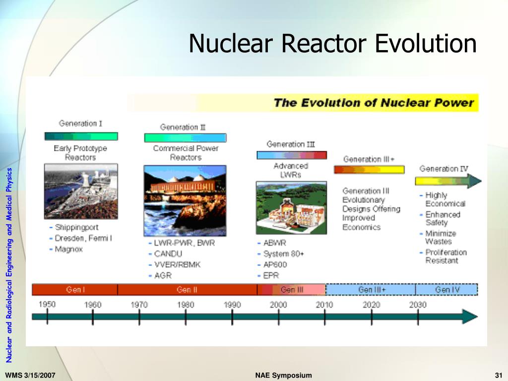This screenshot has height=381, width=508.
Task: Click the 'Generation III' heading
Action: coord(291,144)
